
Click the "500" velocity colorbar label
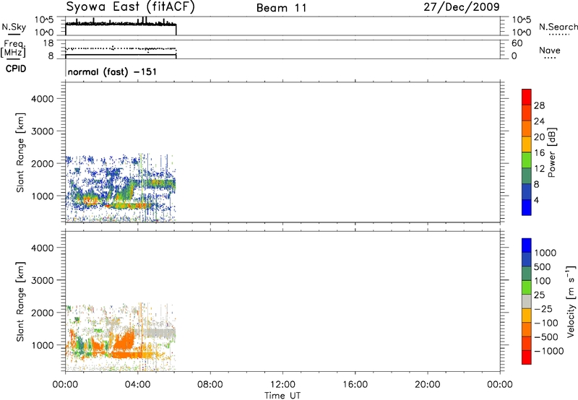click(x=543, y=267)
